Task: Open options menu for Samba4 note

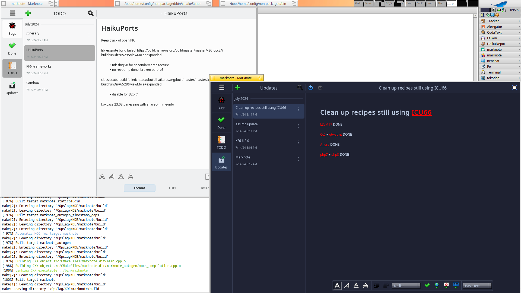Action: click(x=89, y=85)
